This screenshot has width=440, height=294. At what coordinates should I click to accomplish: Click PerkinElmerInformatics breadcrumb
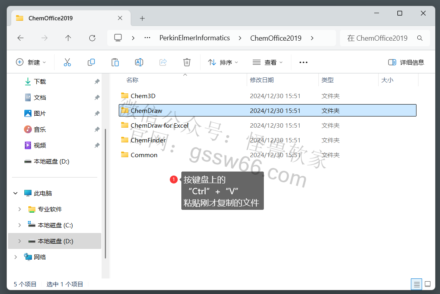point(194,38)
